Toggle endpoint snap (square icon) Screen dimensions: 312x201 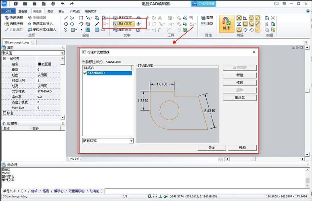pos(245,24)
